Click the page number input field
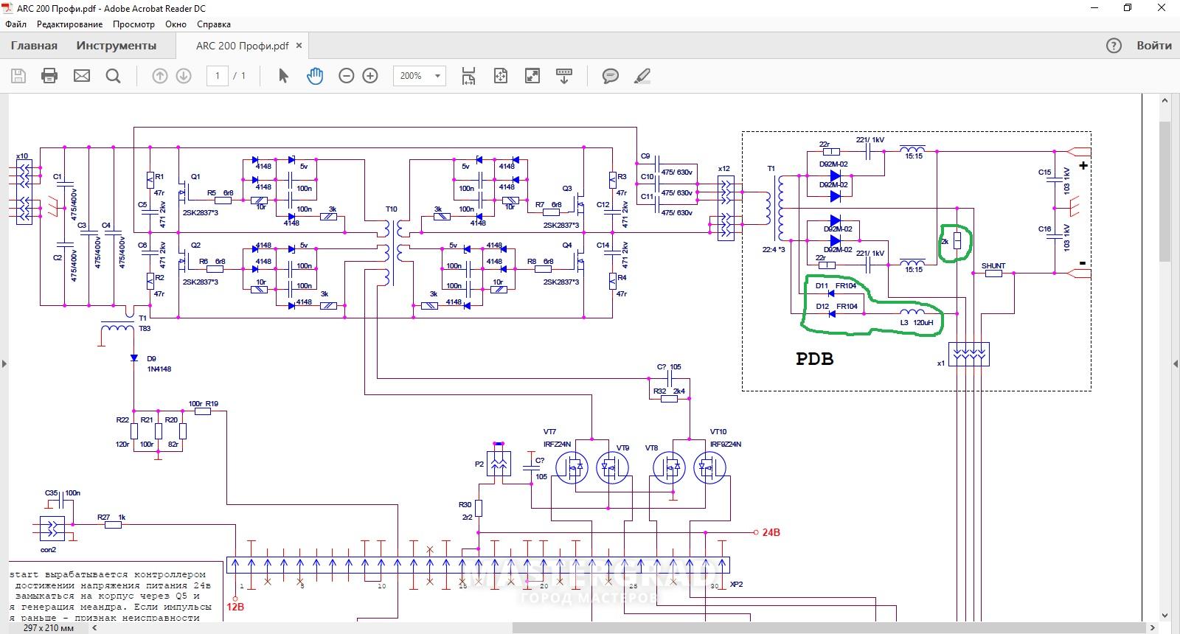The height and width of the screenshot is (634, 1180). point(217,76)
